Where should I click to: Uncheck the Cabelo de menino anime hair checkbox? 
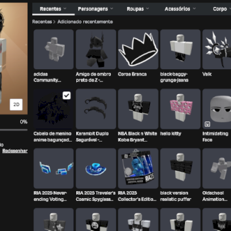pos(66,95)
